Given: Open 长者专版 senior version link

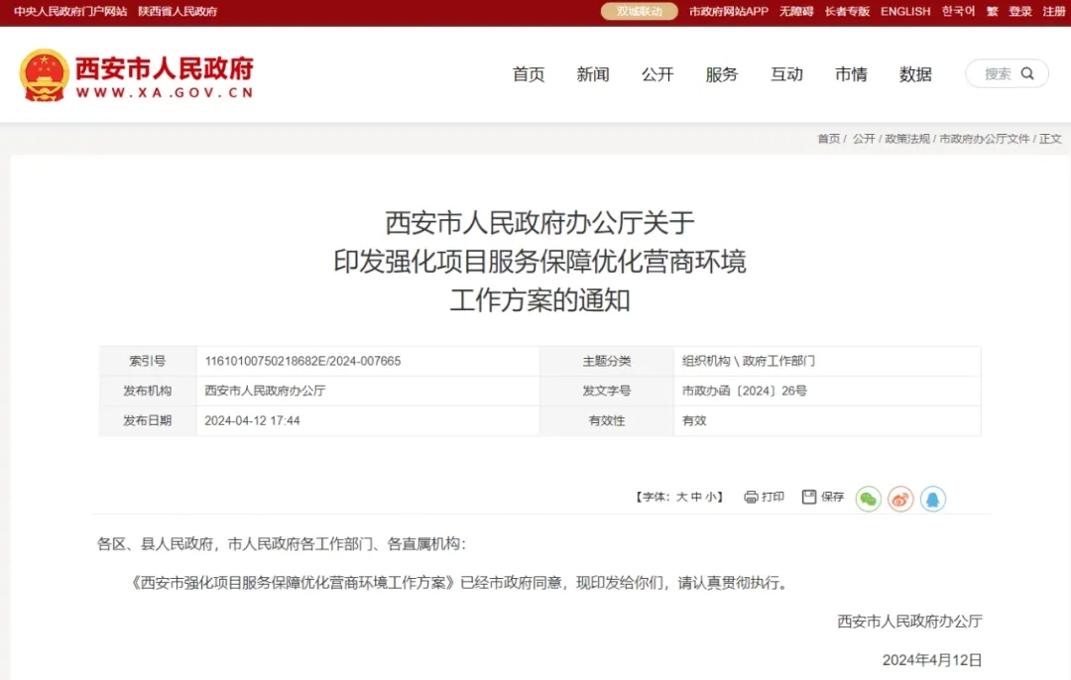Looking at the screenshot, I should 847,12.
